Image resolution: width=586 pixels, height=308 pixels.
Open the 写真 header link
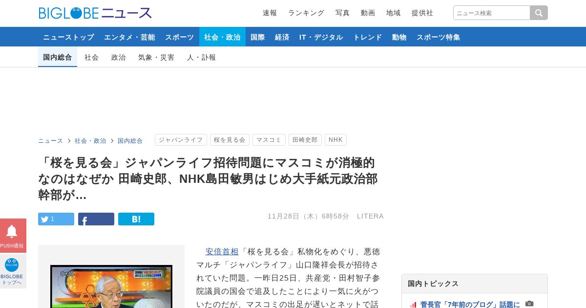pos(343,13)
